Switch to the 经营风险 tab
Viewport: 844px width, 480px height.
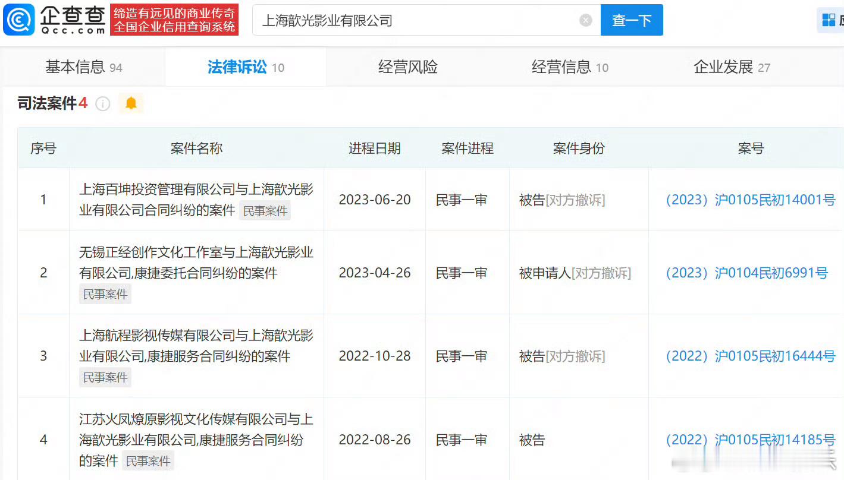point(408,67)
